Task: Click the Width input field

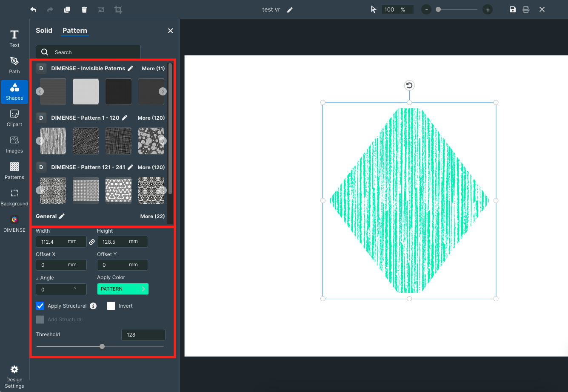Action: coord(61,242)
